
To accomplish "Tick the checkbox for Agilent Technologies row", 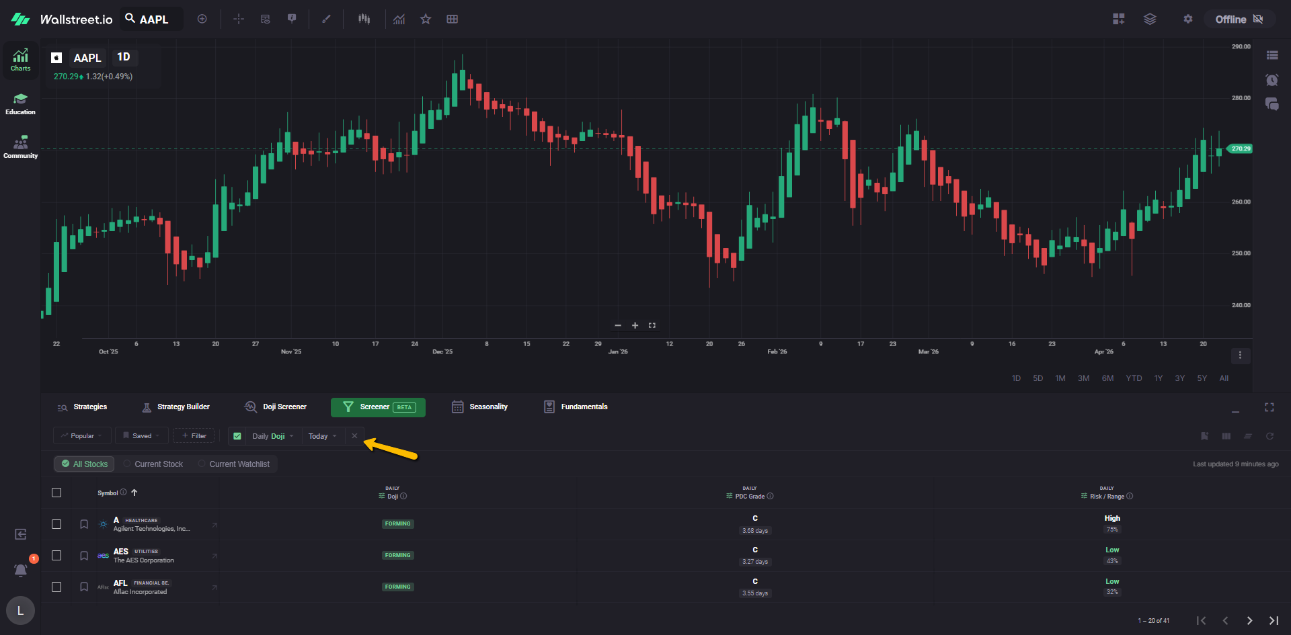I will pos(56,524).
